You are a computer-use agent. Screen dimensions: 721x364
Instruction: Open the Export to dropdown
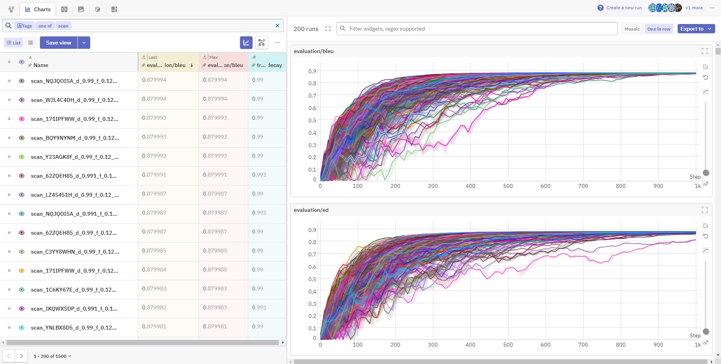[x=696, y=29]
